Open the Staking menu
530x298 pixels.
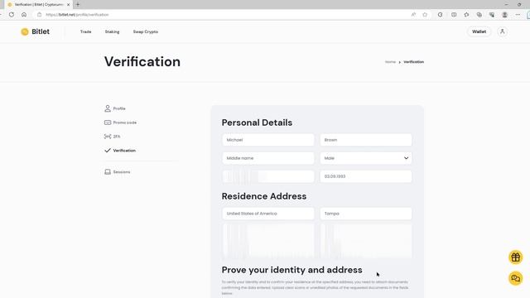point(112,31)
